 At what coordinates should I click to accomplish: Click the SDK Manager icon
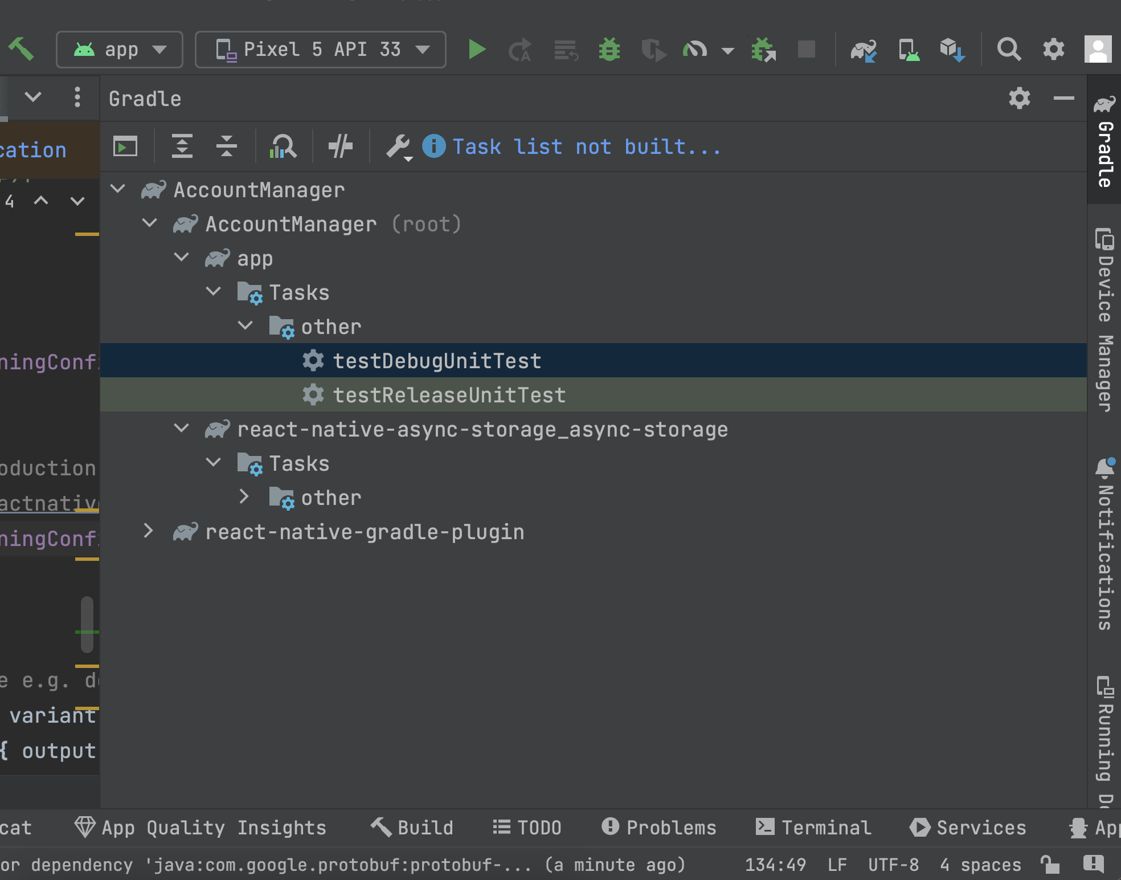(x=952, y=50)
